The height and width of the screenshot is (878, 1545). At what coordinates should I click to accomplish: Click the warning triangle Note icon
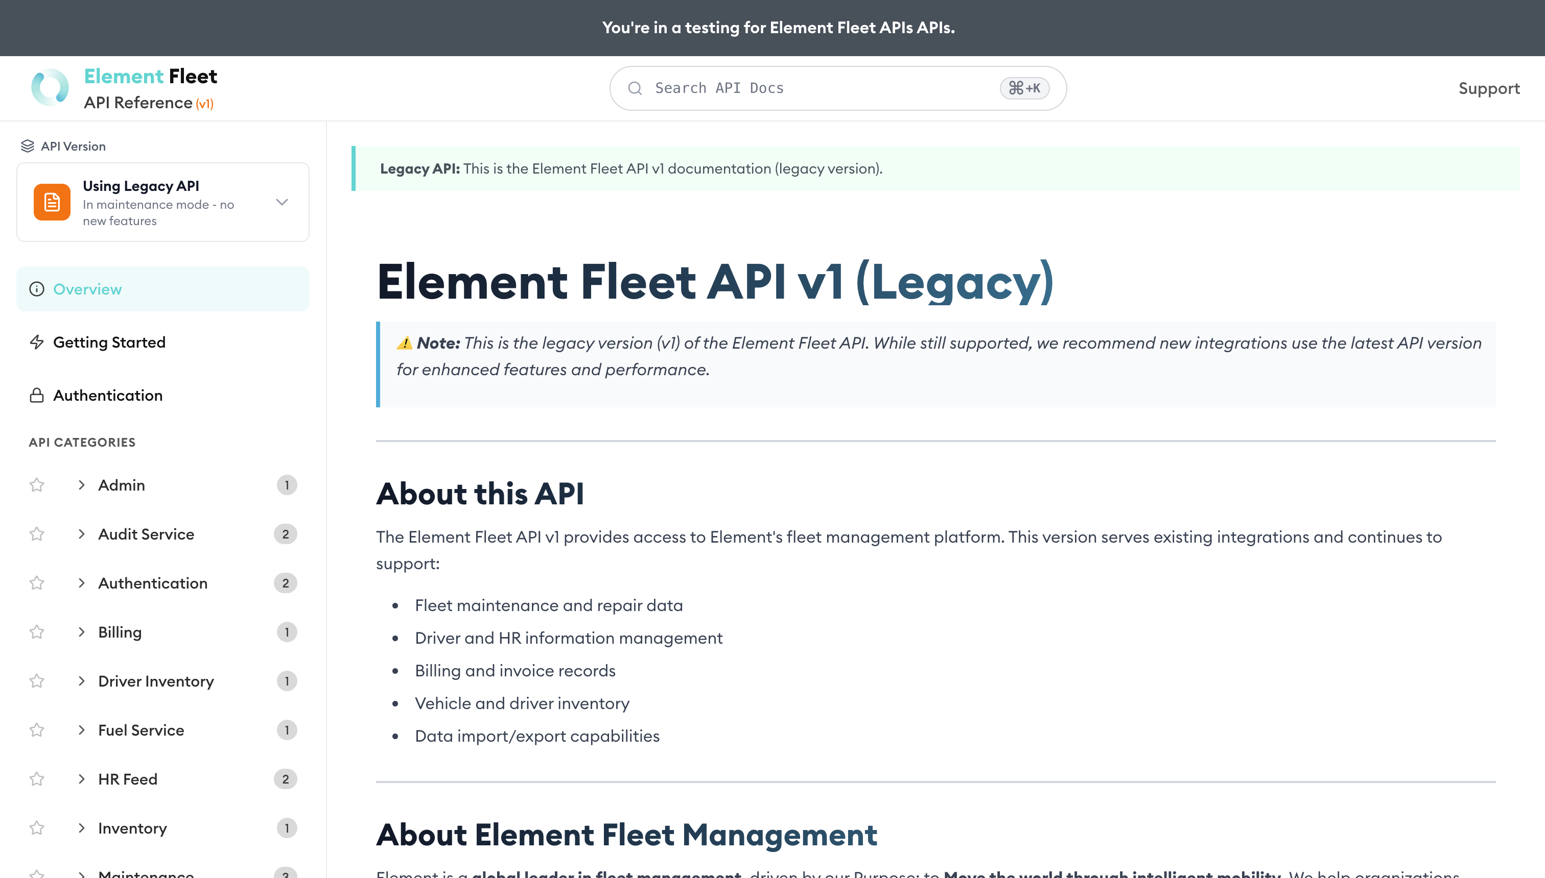click(404, 343)
